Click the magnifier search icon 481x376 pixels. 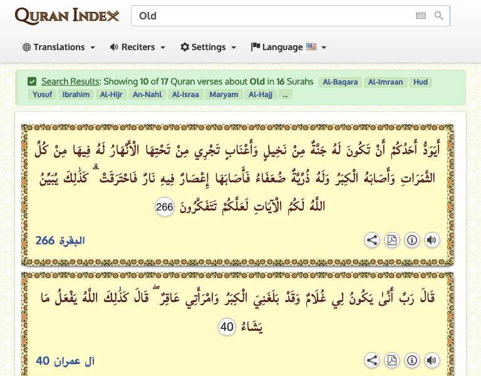point(438,16)
